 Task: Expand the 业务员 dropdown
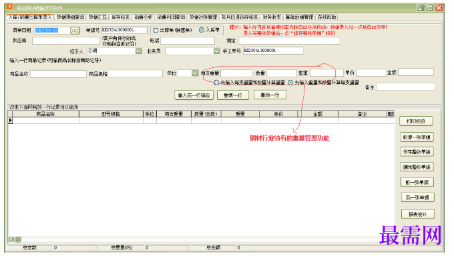click(x=216, y=51)
